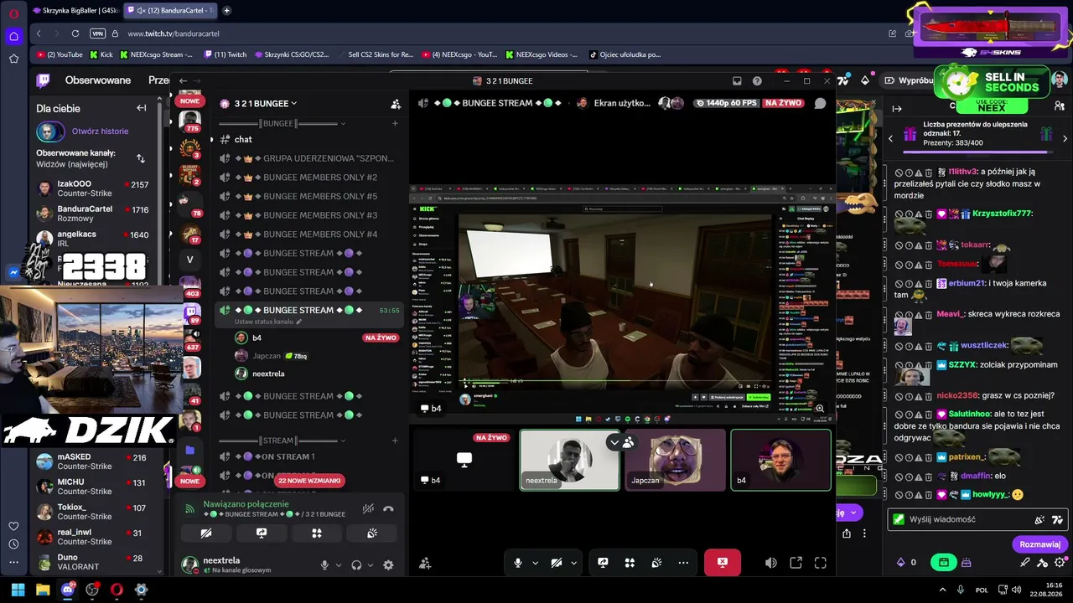Collapse the Dla ciebie sidebar

[142, 108]
